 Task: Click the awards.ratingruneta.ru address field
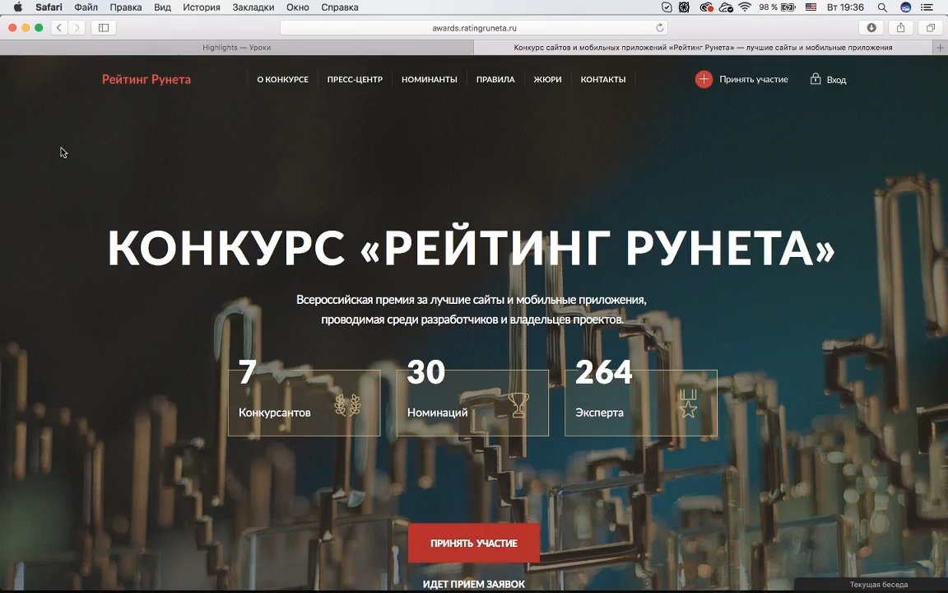pos(474,28)
